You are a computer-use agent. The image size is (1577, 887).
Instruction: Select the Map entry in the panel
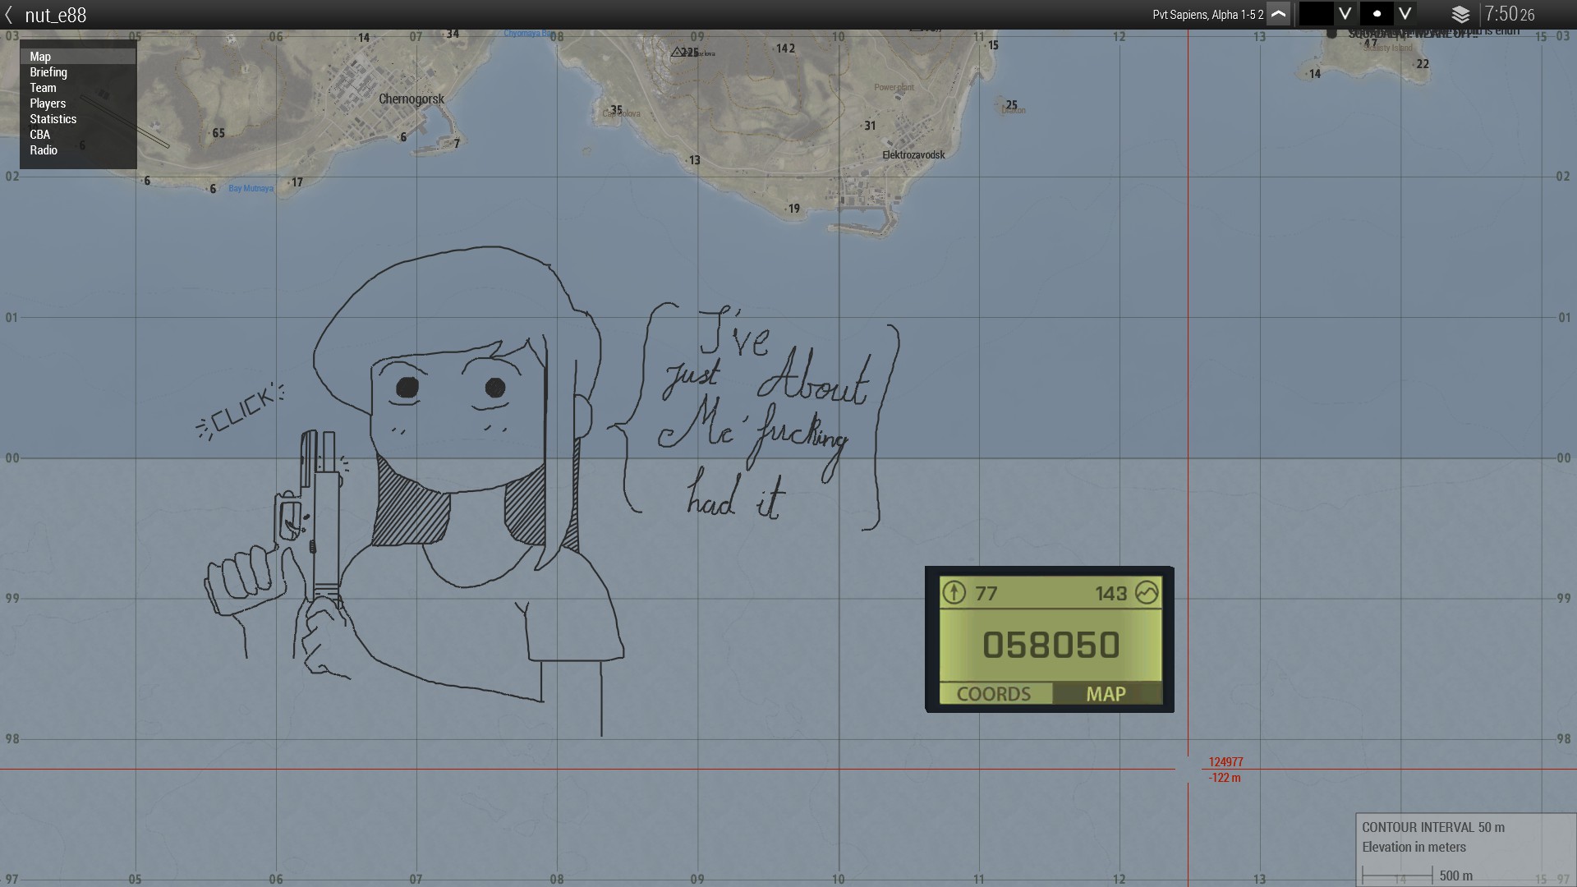click(40, 57)
